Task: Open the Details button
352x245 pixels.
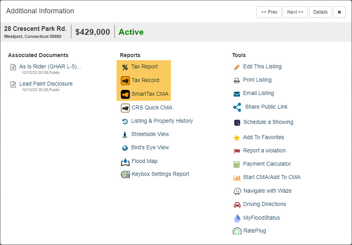Action: [320, 12]
